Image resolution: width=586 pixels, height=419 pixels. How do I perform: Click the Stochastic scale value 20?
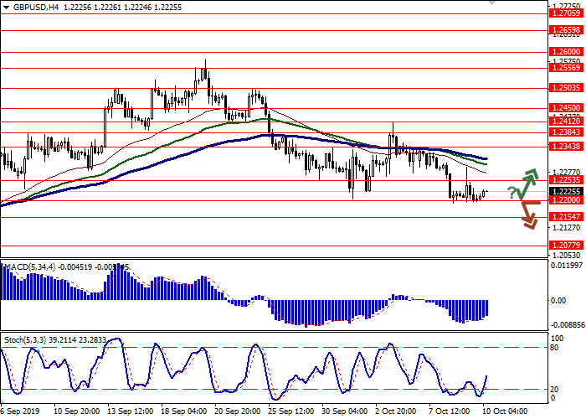(554, 390)
